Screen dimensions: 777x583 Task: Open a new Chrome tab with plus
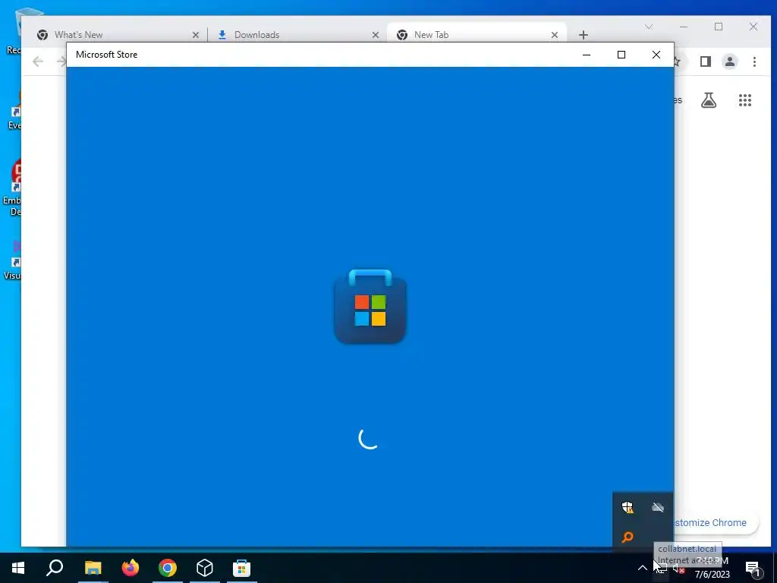[584, 35]
